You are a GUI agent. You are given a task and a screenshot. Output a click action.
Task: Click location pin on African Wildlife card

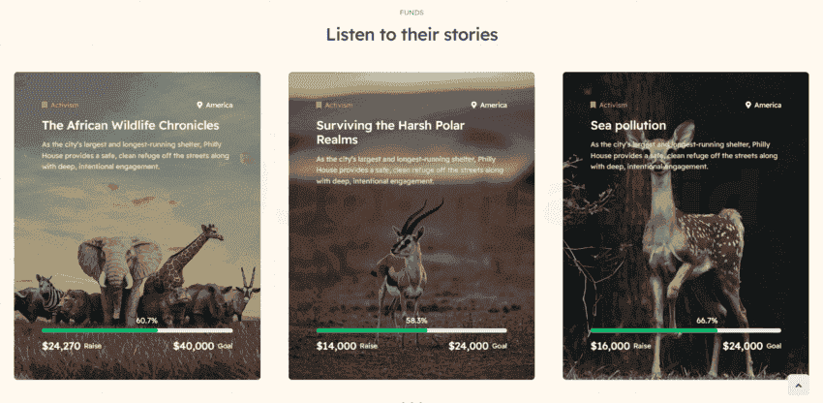pyautogui.click(x=199, y=105)
